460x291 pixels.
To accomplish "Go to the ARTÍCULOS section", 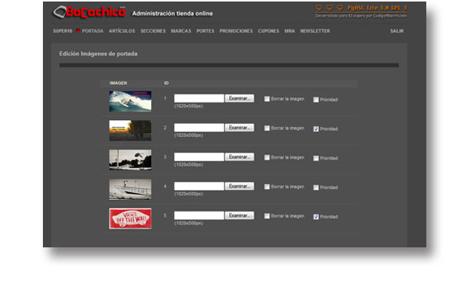I will pos(122,31).
